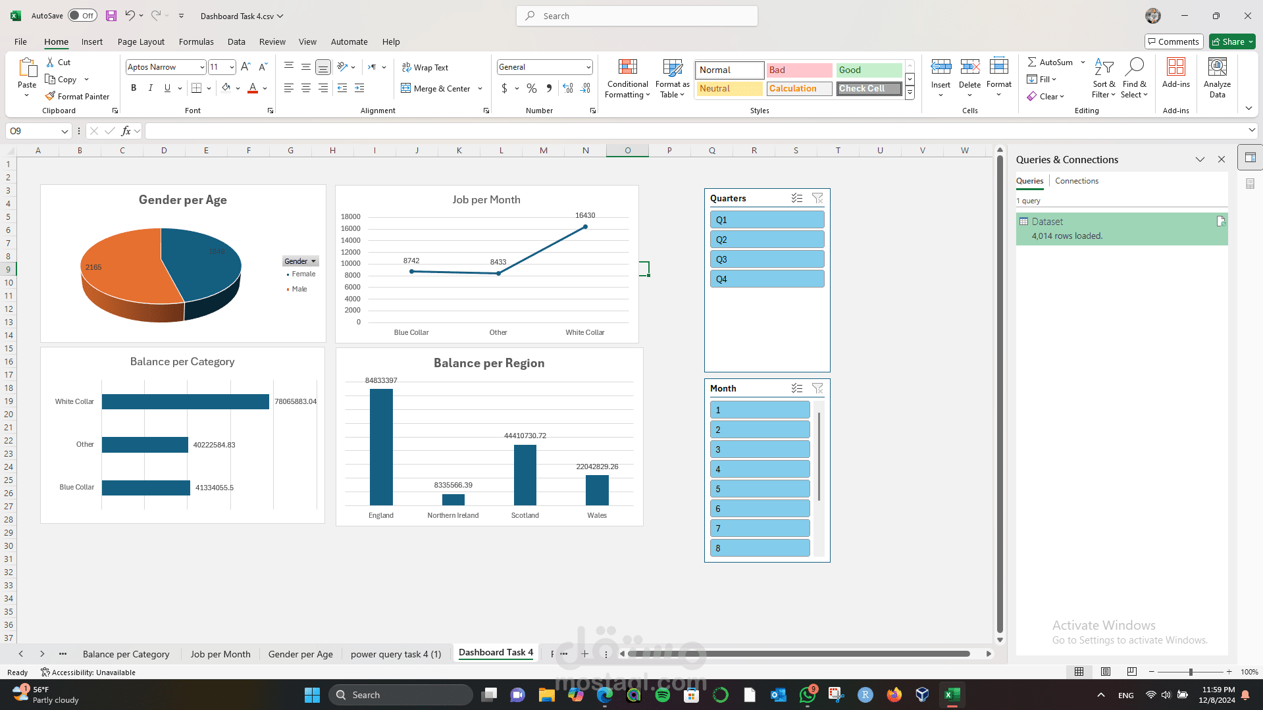1263x710 pixels.
Task: Open the Clear dropdown
Action: 1045,96
